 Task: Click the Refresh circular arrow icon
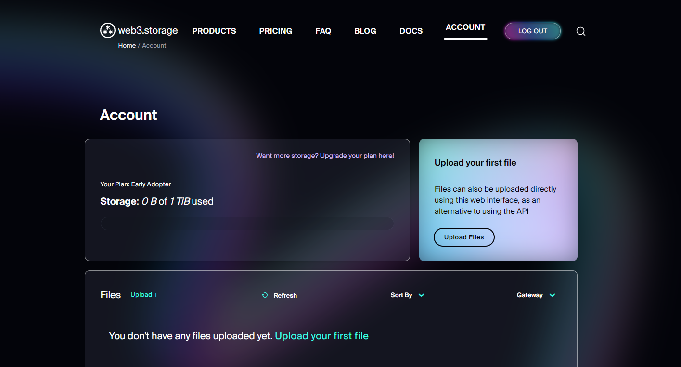(x=265, y=295)
